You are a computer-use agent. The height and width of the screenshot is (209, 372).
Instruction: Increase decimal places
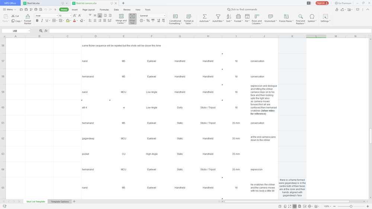pos(158,20)
